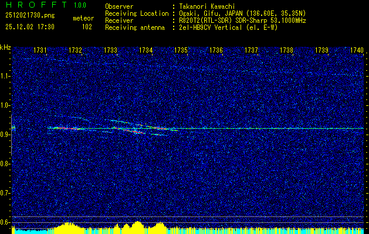Click the 0.9 frequency axis label
Viewport: 369px width, 234px height.
coord(5,135)
